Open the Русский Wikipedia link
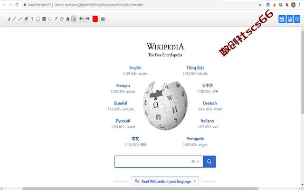This screenshot has width=304, height=190. click(123, 121)
